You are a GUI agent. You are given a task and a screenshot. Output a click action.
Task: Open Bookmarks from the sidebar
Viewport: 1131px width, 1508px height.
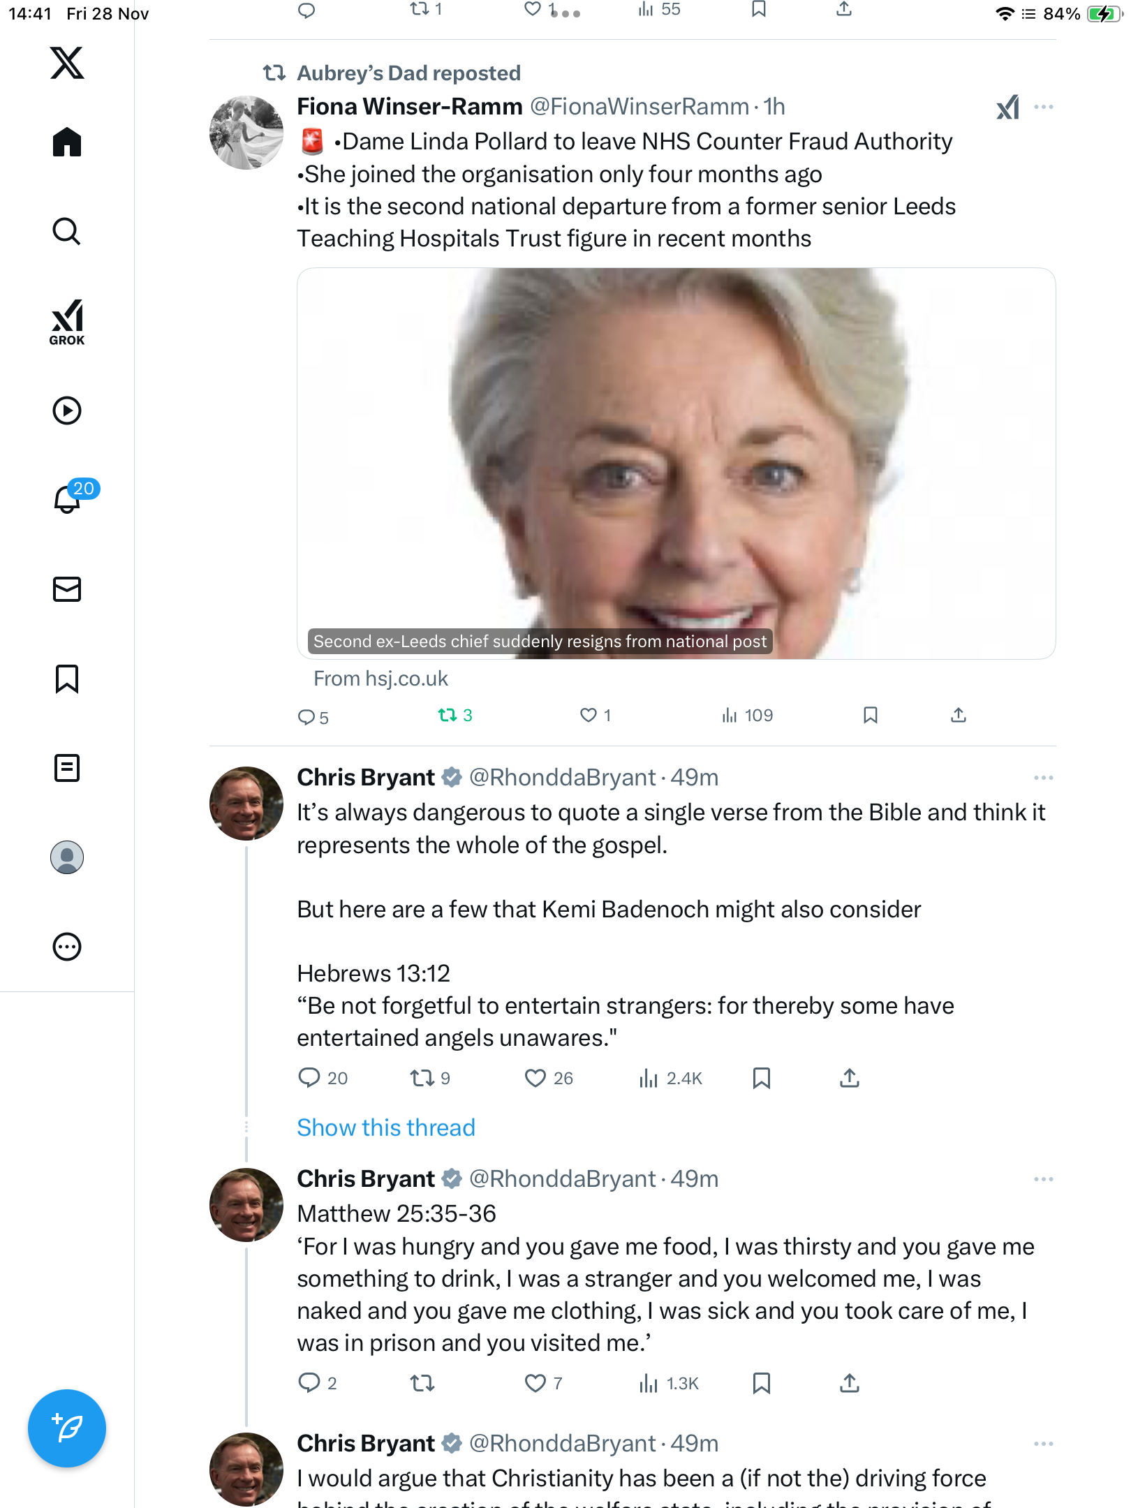(67, 679)
